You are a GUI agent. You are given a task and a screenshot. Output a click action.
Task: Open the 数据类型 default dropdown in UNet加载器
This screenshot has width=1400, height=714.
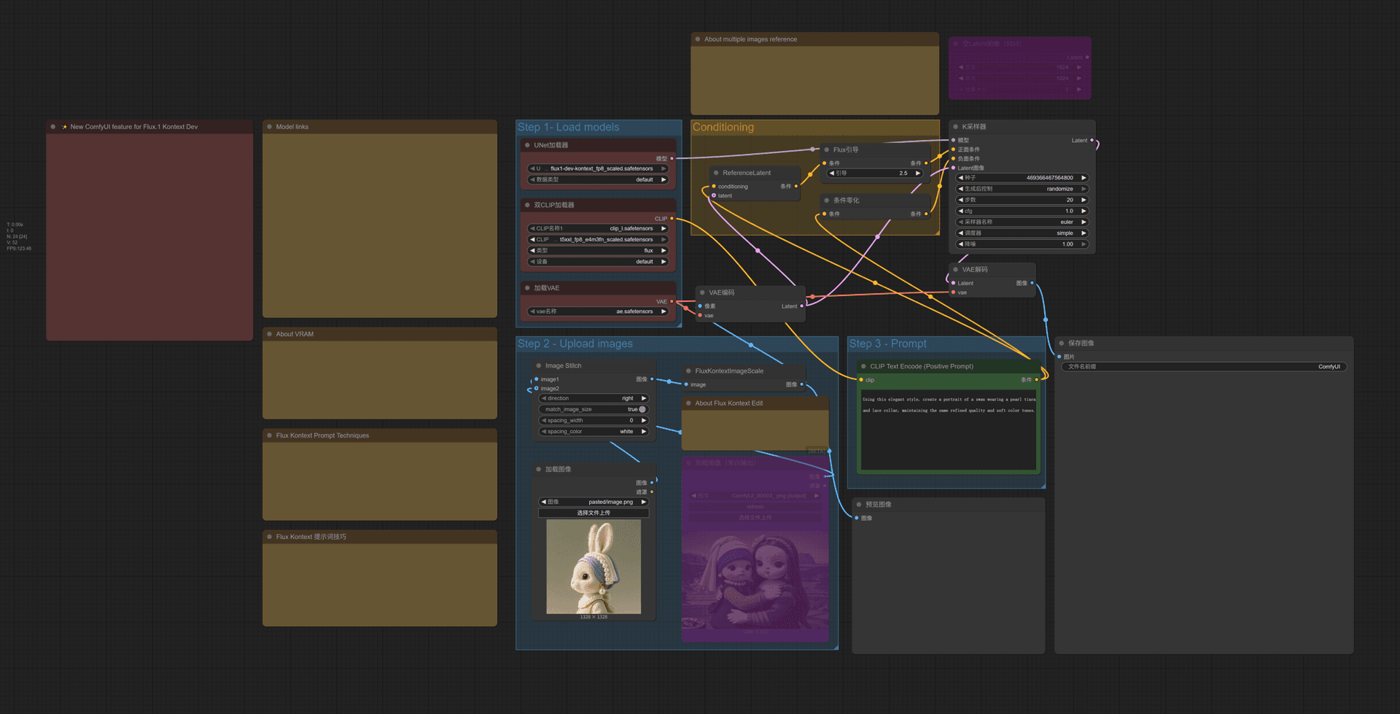pyautogui.click(x=598, y=179)
